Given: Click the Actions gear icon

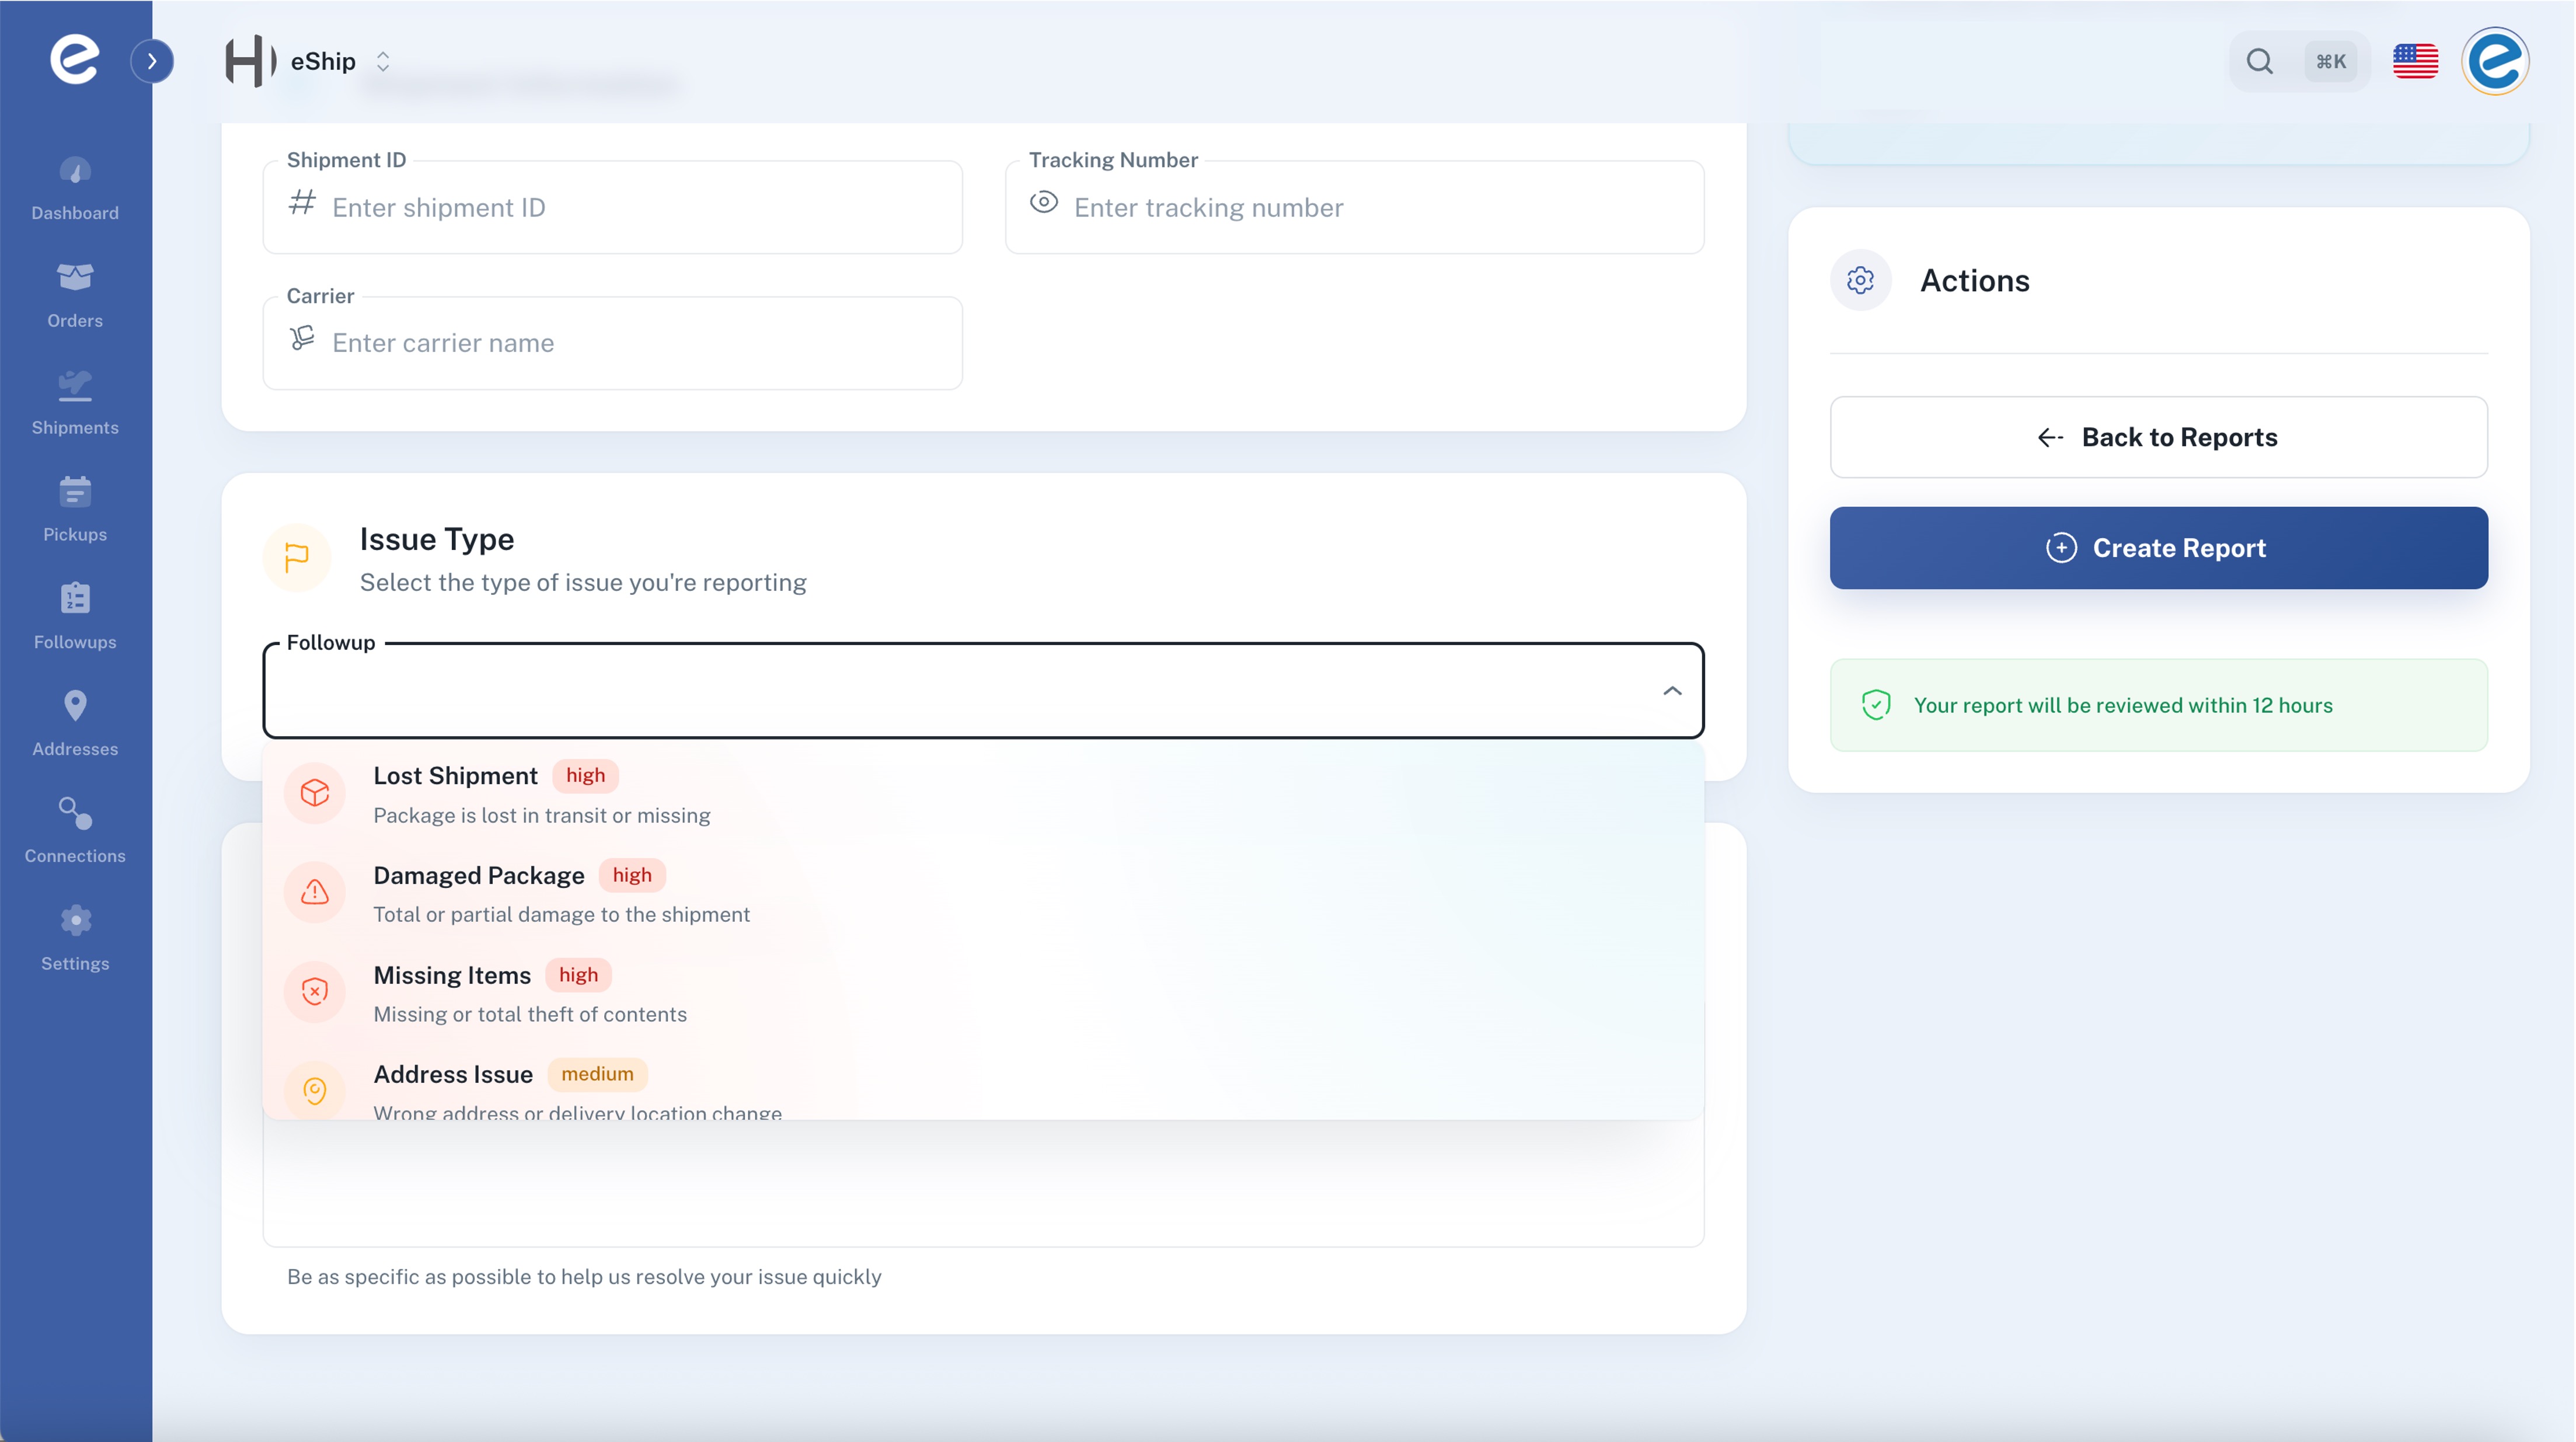Looking at the screenshot, I should [x=1861, y=281].
